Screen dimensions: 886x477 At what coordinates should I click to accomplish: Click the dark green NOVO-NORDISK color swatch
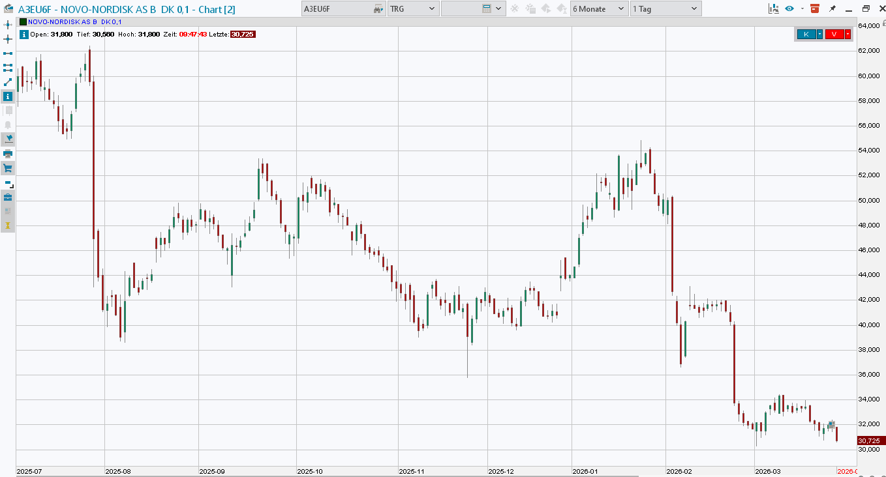pyautogui.click(x=23, y=22)
